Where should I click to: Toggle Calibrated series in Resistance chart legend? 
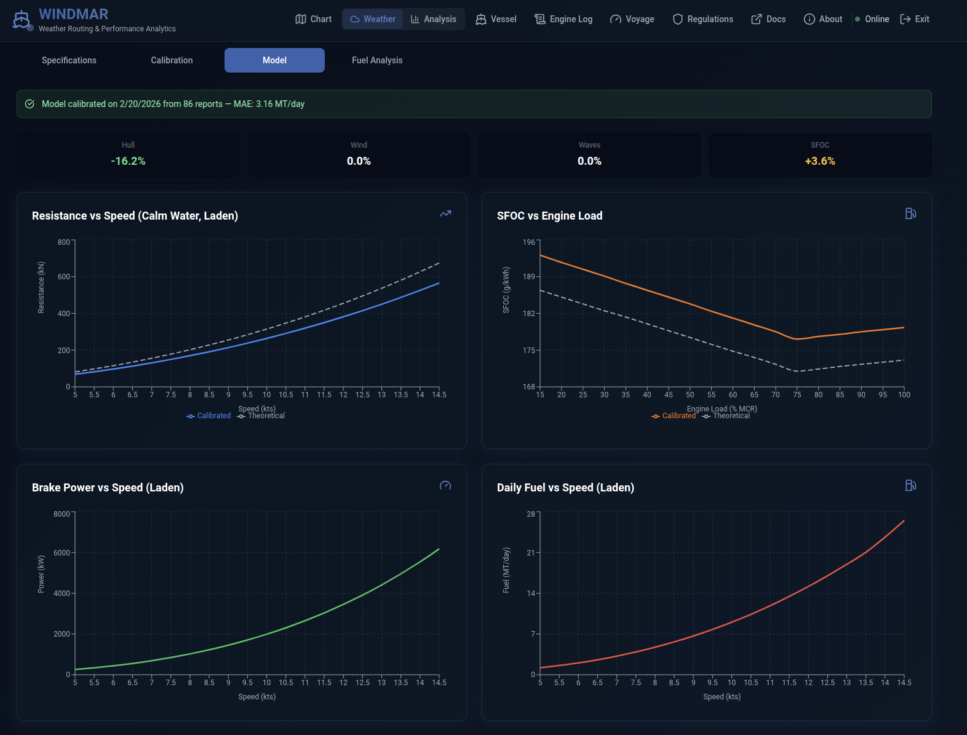(x=209, y=416)
